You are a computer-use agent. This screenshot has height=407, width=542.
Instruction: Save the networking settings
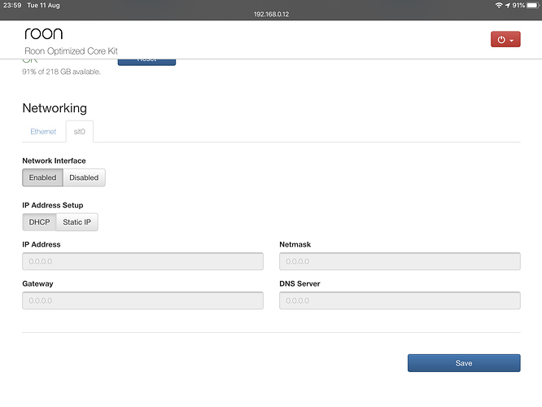464,363
